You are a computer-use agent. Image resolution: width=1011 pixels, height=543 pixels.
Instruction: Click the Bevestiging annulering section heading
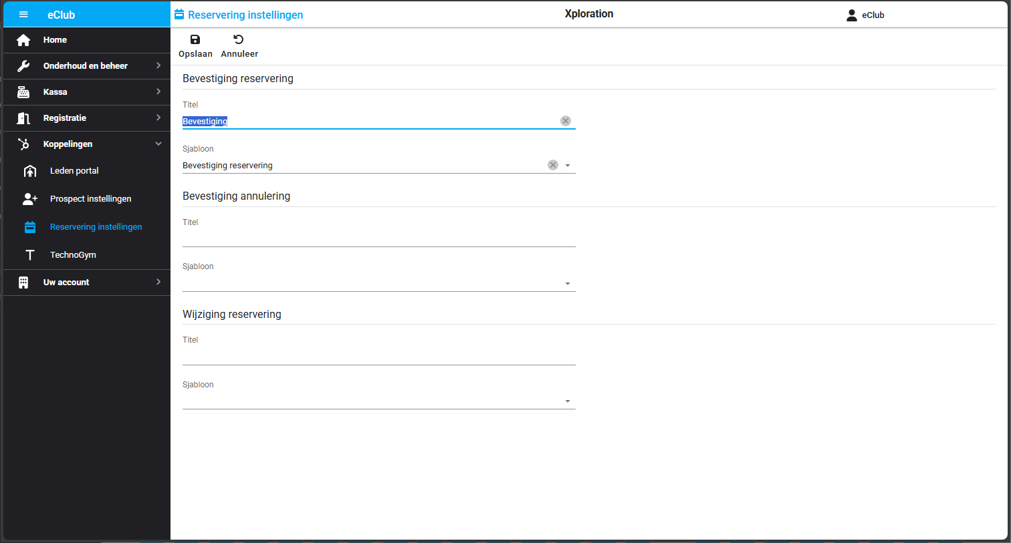(x=236, y=196)
